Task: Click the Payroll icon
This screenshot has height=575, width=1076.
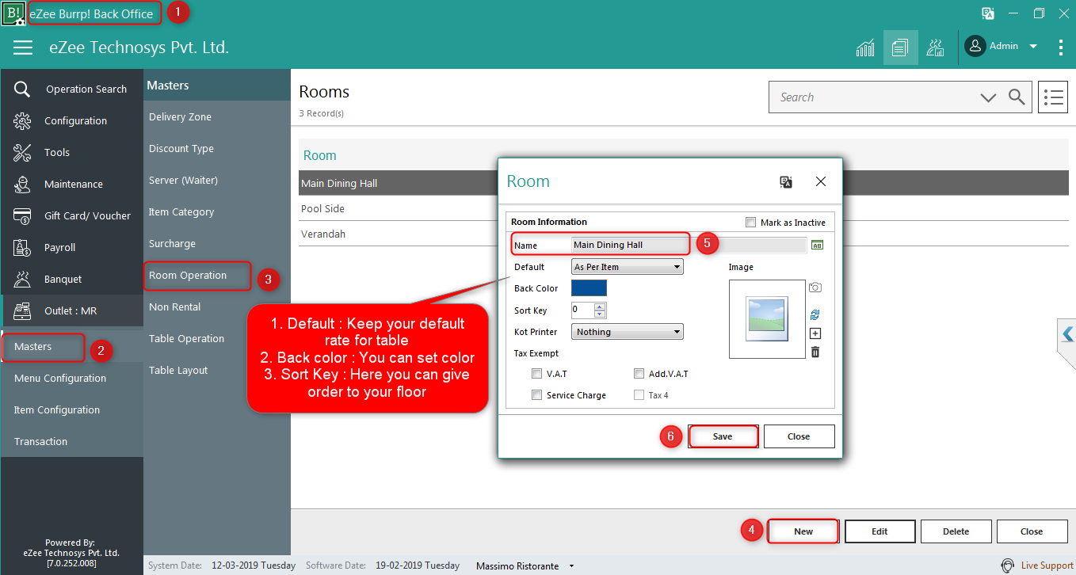Action: click(22, 247)
